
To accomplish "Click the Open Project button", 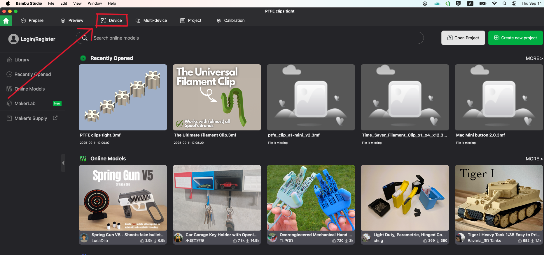I will coord(463,38).
